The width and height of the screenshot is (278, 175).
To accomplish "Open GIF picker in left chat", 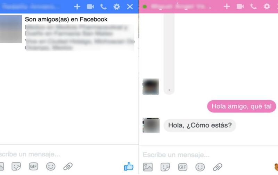I will click(x=33, y=167).
